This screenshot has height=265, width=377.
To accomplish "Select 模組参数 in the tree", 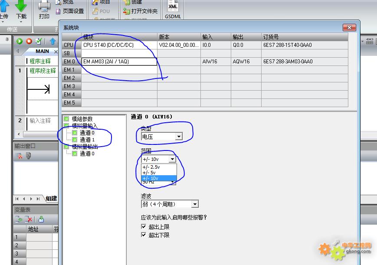I will 82,119.
